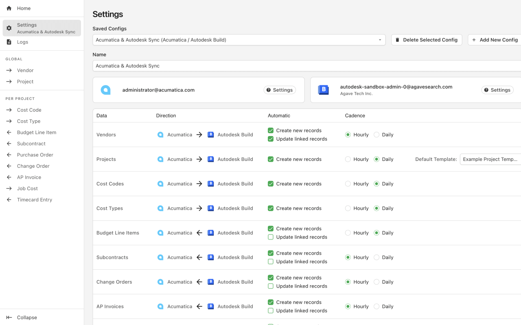The height and width of the screenshot is (325, 521).
Task: Click the Acumatica logo in account card
Action: click(106, 90)
